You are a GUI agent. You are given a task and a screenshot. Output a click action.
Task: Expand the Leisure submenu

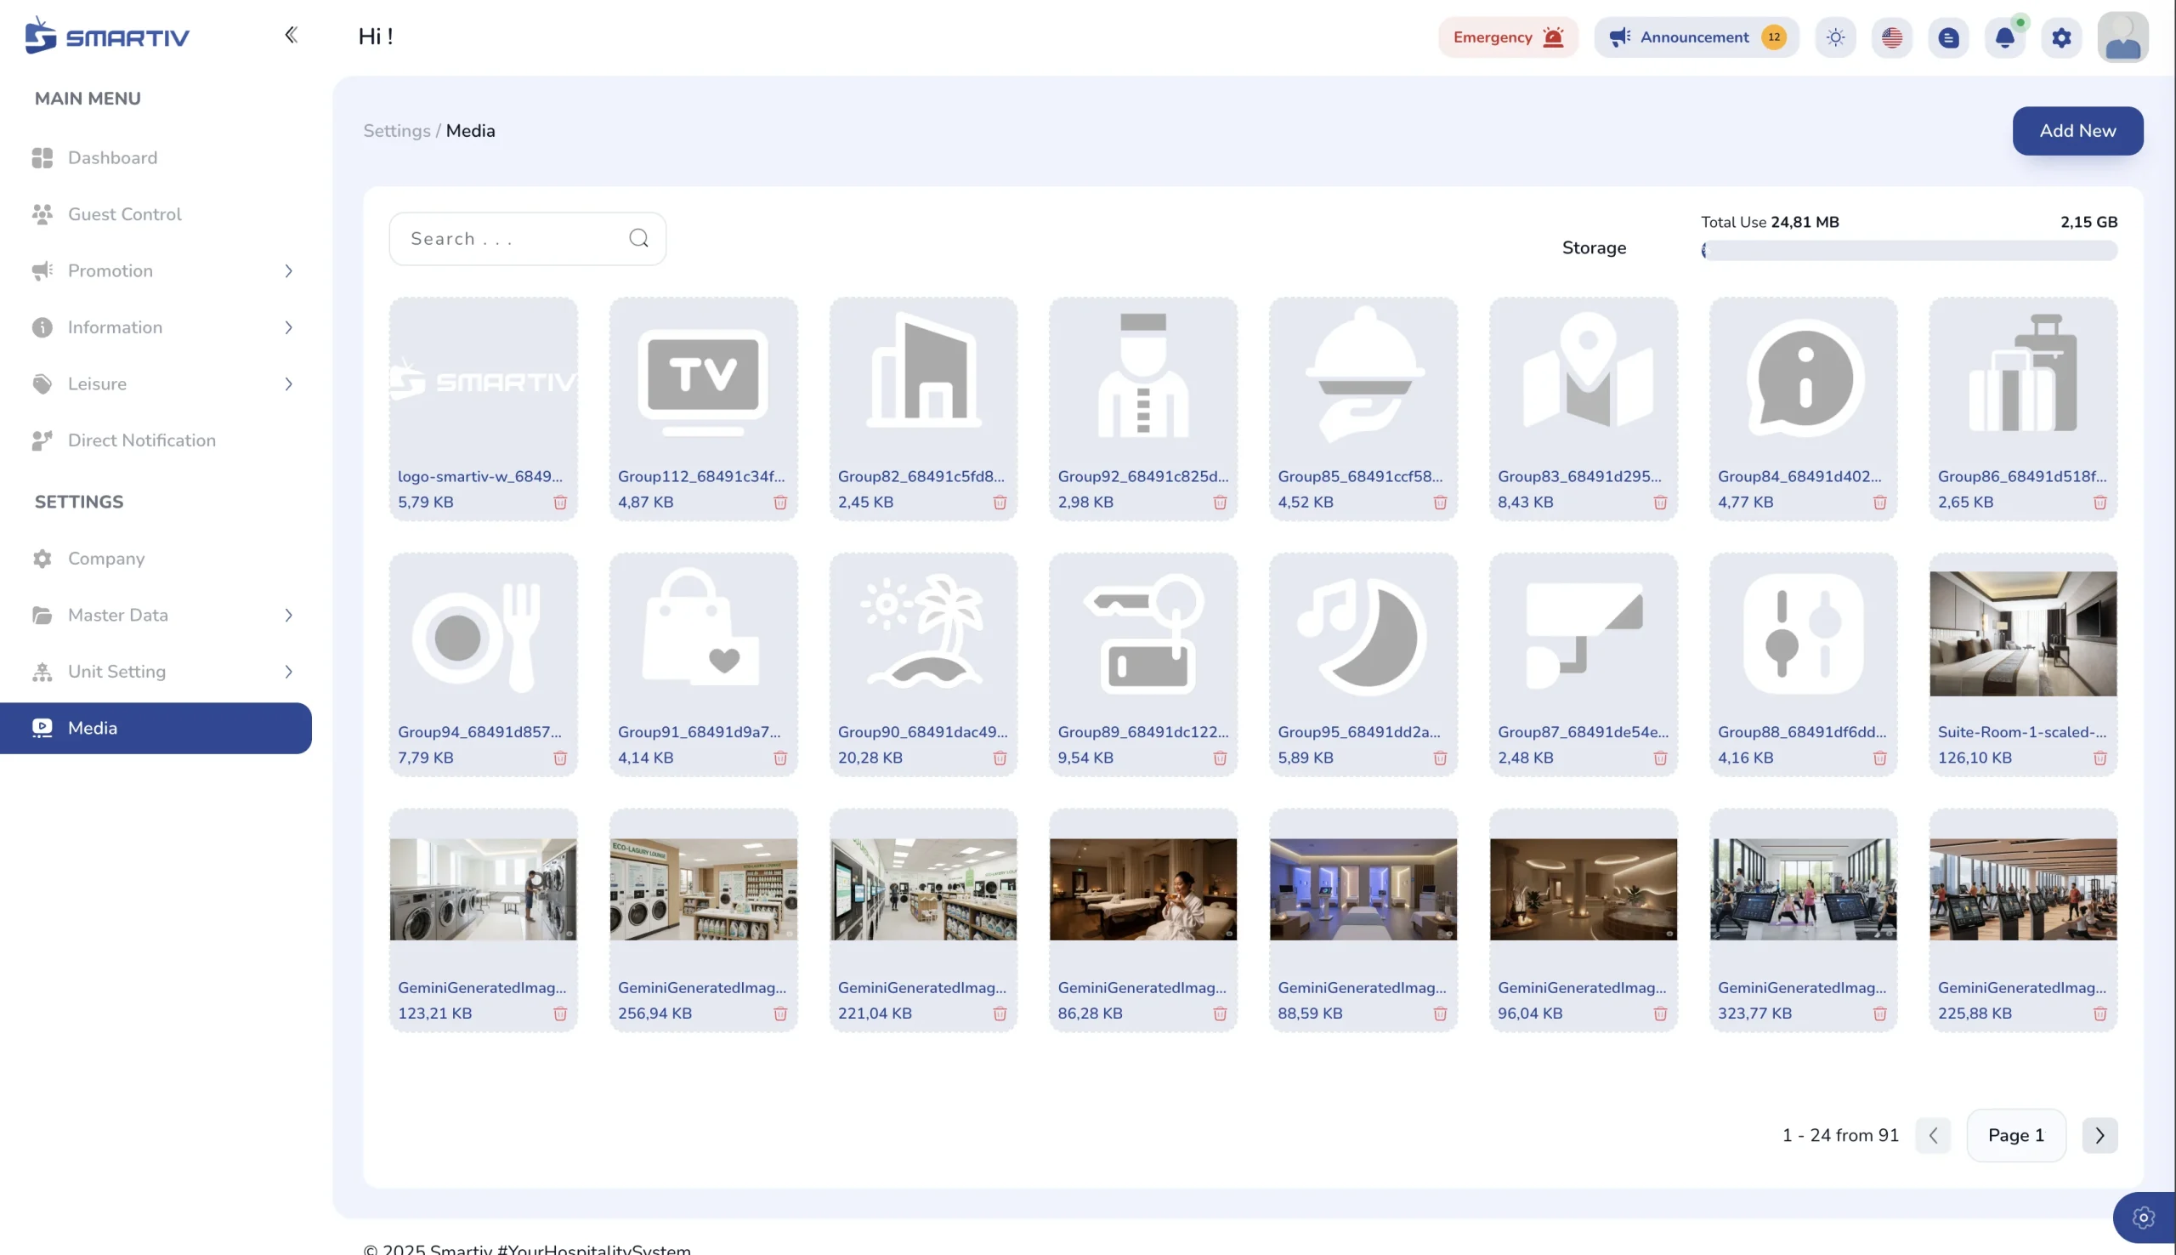tap(287, 383)
